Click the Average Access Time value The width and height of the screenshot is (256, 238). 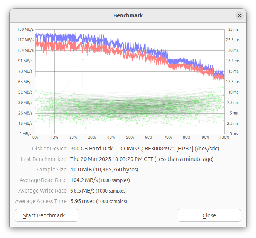[x=99, y=201]
